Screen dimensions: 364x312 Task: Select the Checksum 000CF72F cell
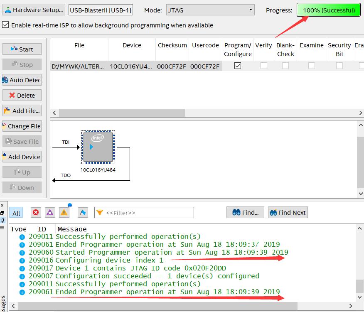click(x=172, y=66)
